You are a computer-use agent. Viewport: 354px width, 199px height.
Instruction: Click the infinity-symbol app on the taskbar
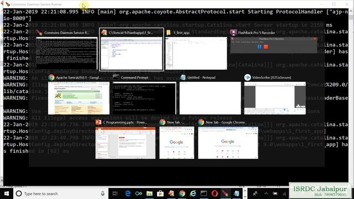click(139, 193)
